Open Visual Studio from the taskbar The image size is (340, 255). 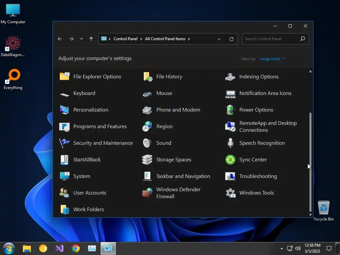tap(59, 248)
